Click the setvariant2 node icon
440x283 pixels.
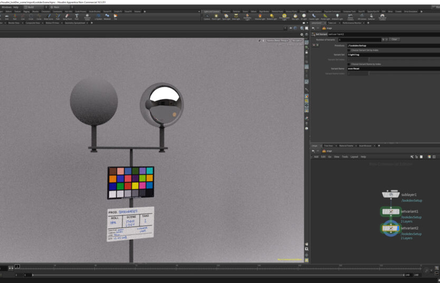point(391,228)
